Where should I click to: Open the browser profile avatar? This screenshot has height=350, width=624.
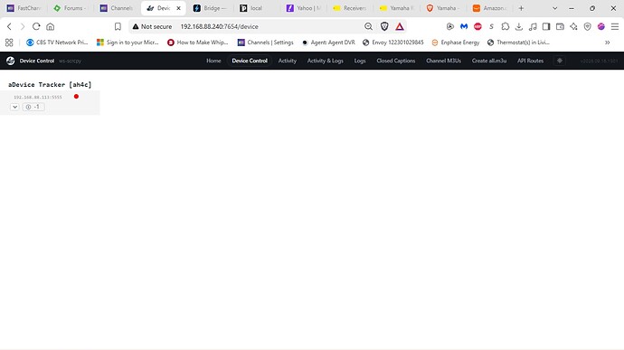coord(600,26)
